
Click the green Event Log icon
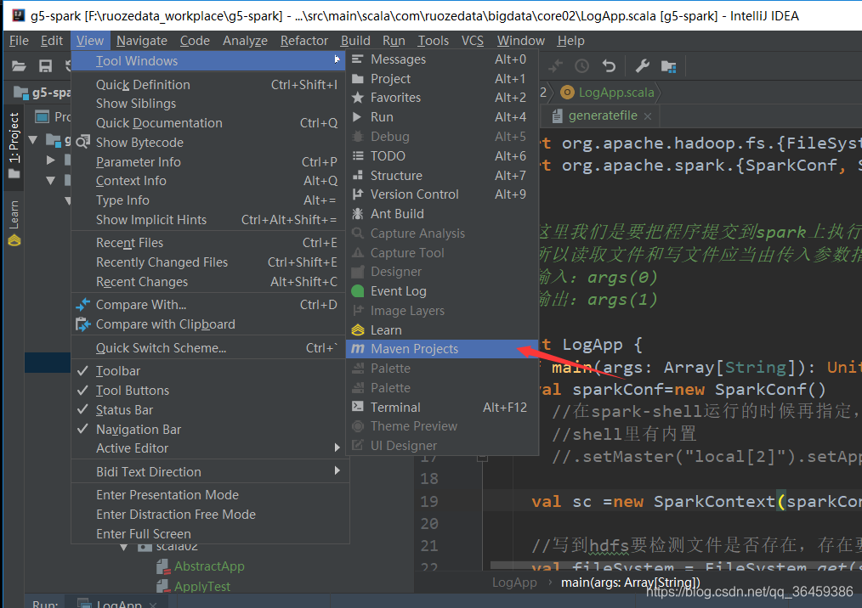pyautogui.click(x=358, y=291)
